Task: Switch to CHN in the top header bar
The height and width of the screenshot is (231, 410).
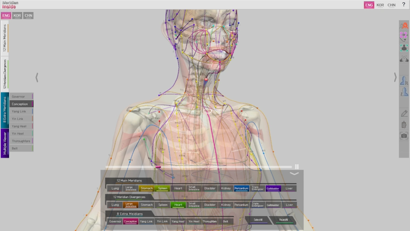Action: pos(391,5)
